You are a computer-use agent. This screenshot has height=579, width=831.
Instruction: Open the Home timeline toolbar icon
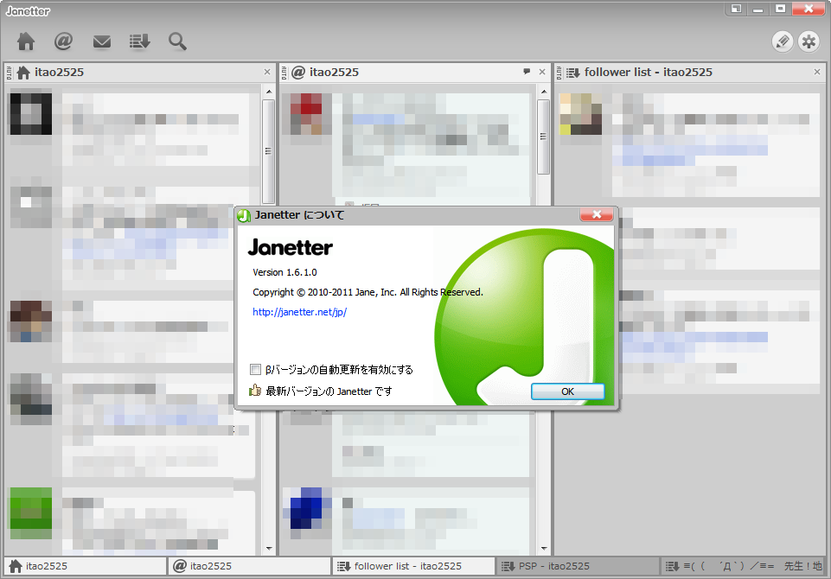tap(26, 41)
